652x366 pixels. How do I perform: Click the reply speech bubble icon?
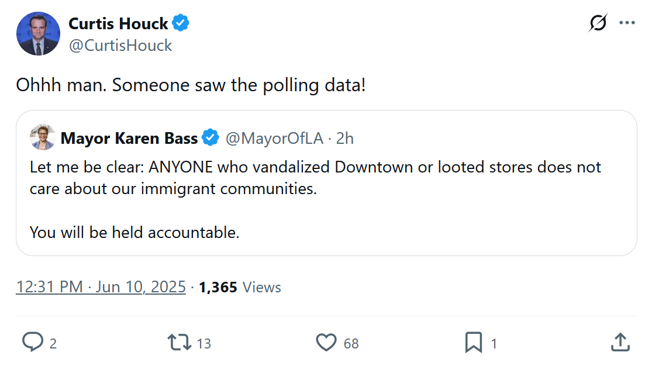tap(32, 343)
